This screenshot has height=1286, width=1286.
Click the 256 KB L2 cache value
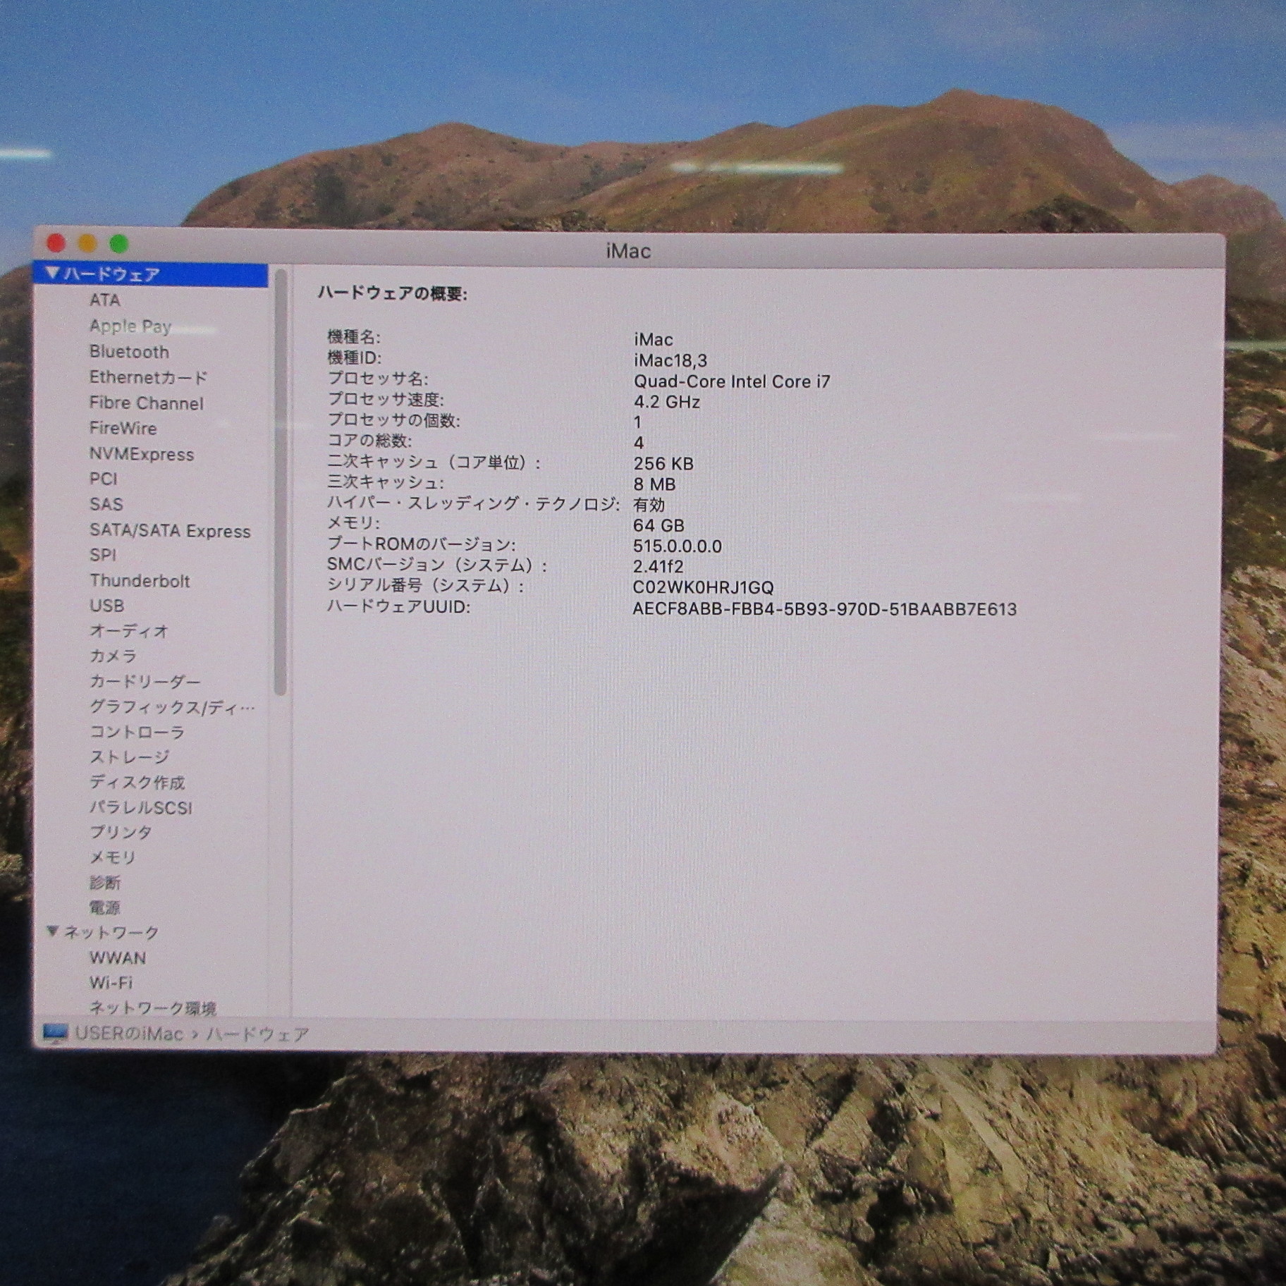(663, 463)
